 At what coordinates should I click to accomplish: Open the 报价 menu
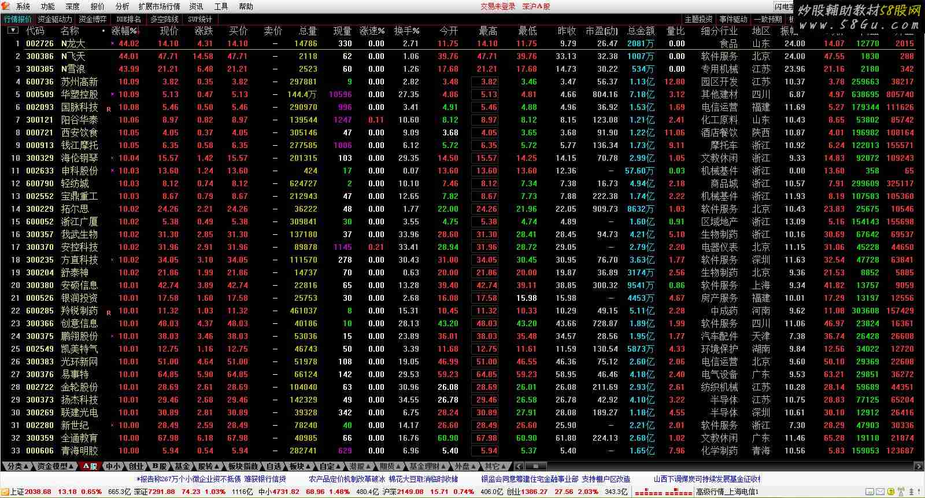98,6
